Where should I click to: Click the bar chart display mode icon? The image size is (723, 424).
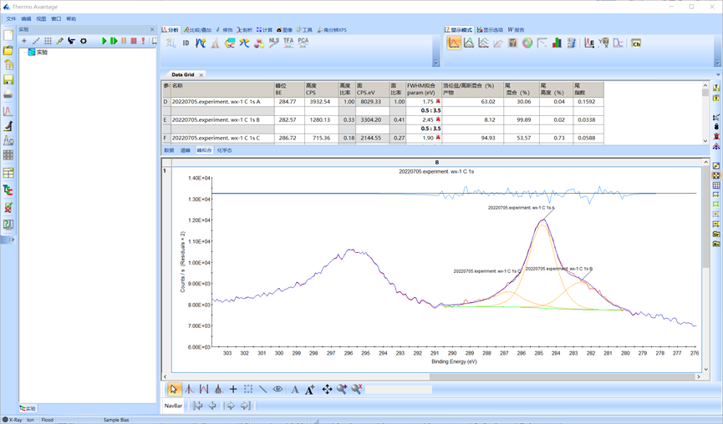(557, 43)
